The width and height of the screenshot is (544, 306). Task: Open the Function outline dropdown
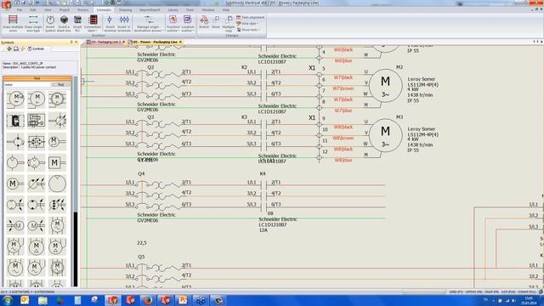coord(173,24)
